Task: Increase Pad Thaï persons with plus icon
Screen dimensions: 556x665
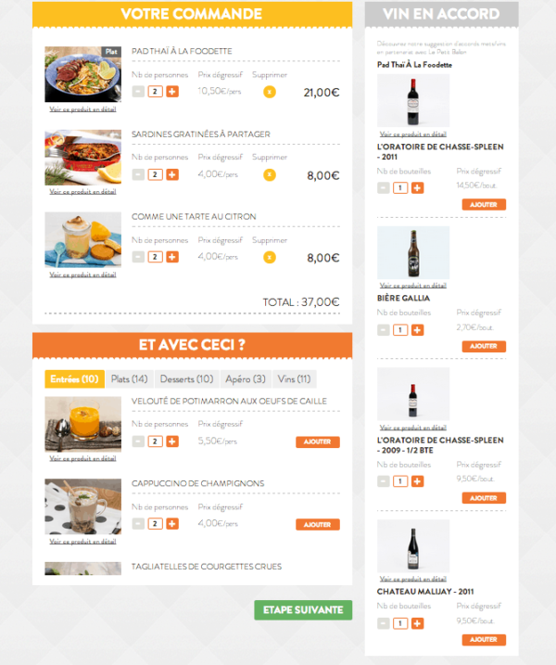Action: (172, 92)
